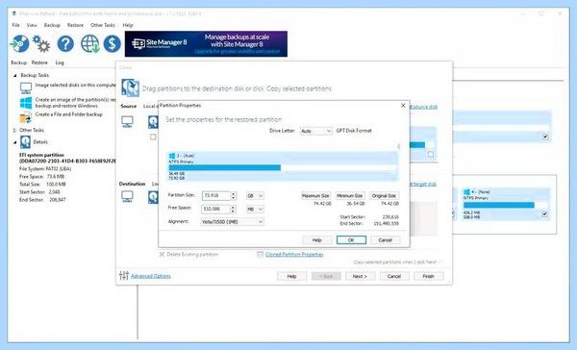Click the monitor icon beside Image selected disks

(x=26, y=88)
